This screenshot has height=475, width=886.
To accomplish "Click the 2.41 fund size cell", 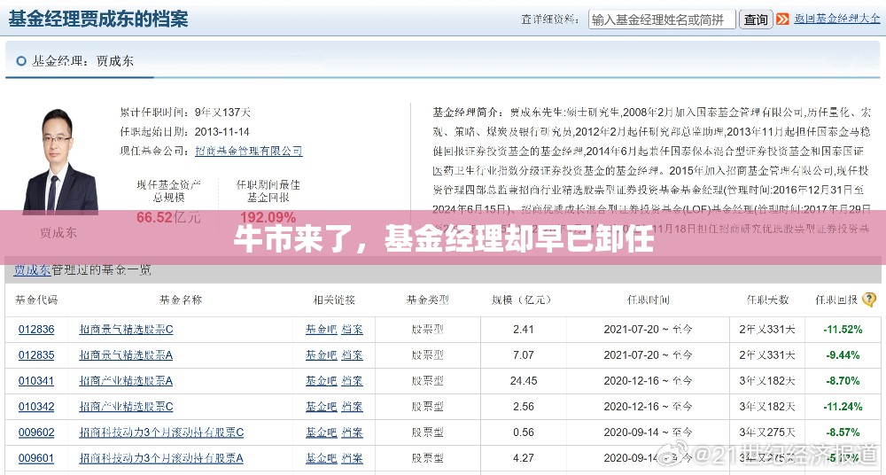I will point(524,329).
